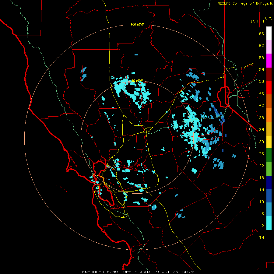This screenshot has height=274, width=274.
Task: Click the dark orange 46 kft legend swatch
Action: point(269,101)
